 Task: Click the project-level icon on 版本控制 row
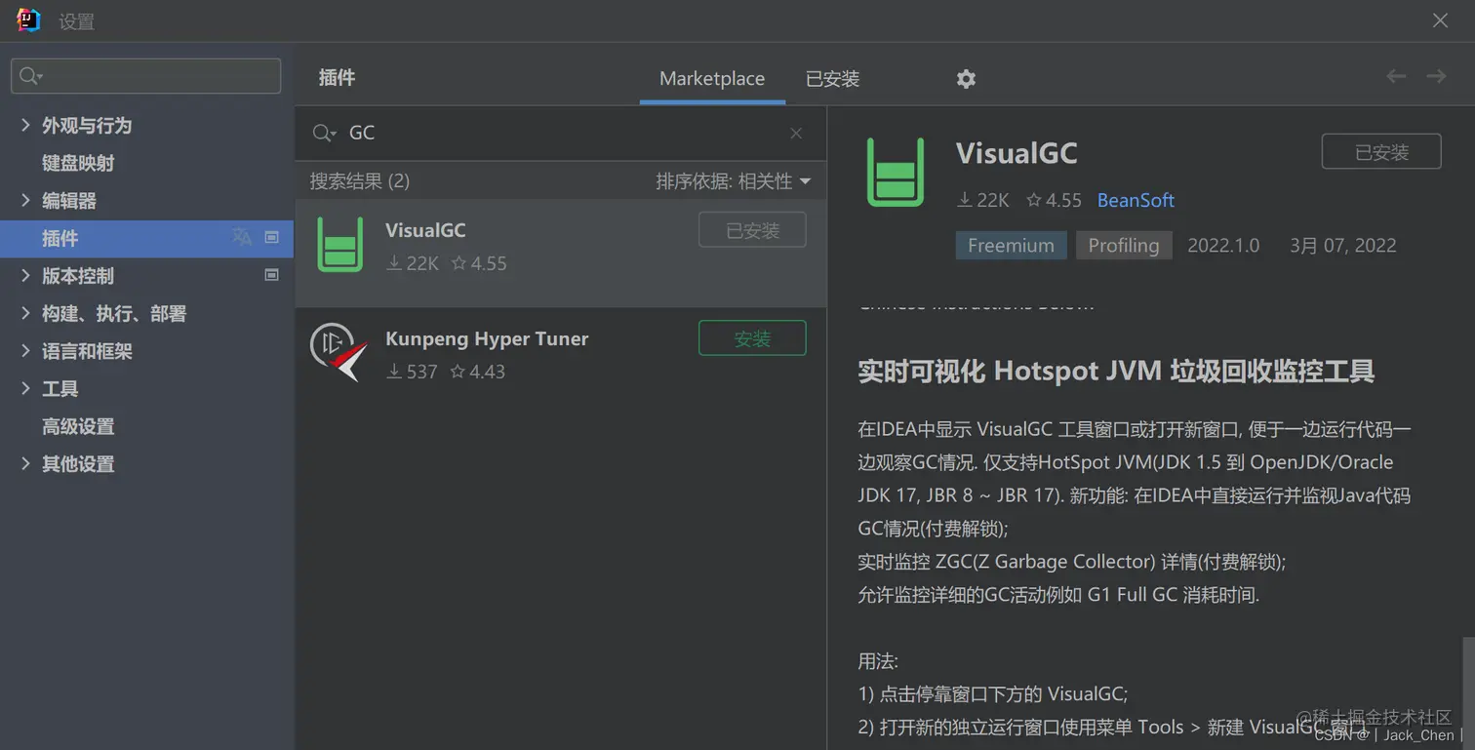272,275
